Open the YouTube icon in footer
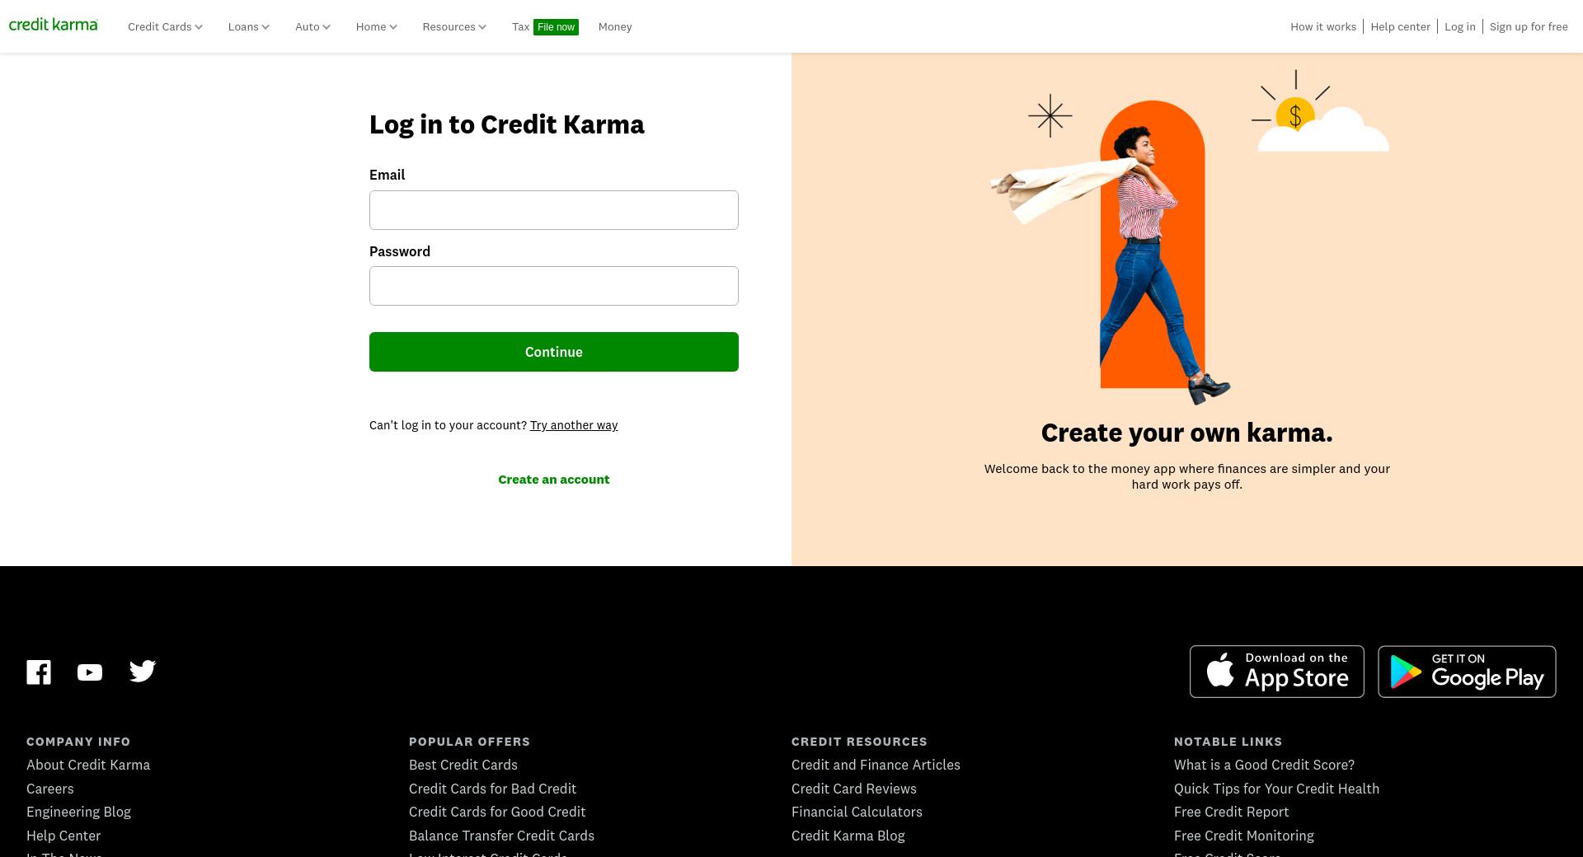 (x=90, y=672)
